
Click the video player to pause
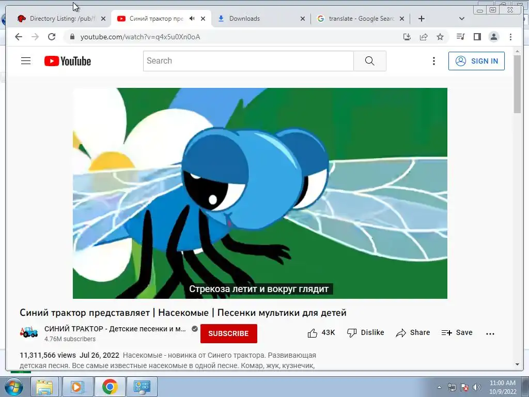260,193
